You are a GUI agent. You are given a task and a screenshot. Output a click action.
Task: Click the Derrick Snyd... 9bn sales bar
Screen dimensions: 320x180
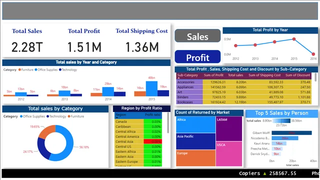(276, 154)
